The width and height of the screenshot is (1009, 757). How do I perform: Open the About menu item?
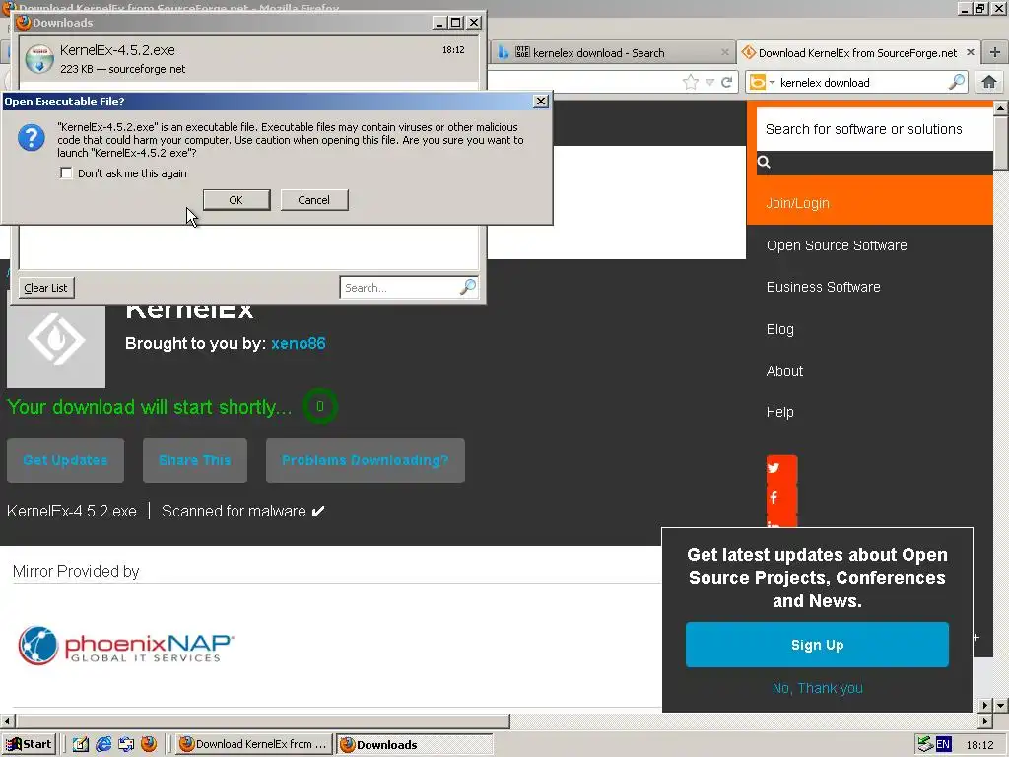pyautogui.click(x=784, y=371)
